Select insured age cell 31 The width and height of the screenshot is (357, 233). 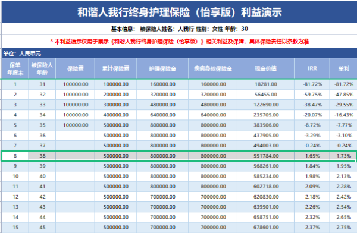(42, 84)
